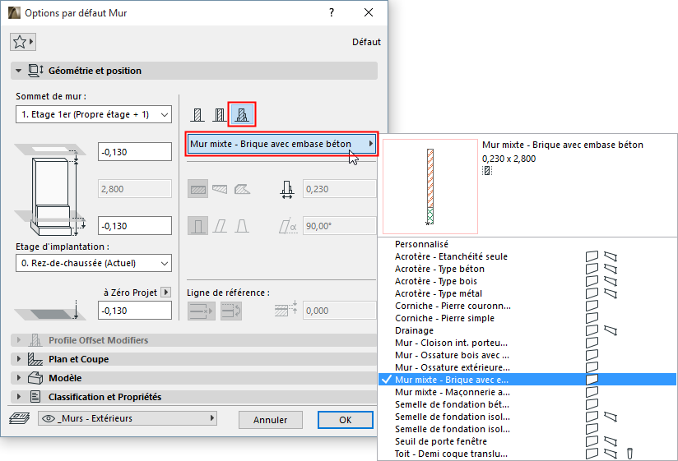Select the slanted wall complexity icon

coord(220,226)
